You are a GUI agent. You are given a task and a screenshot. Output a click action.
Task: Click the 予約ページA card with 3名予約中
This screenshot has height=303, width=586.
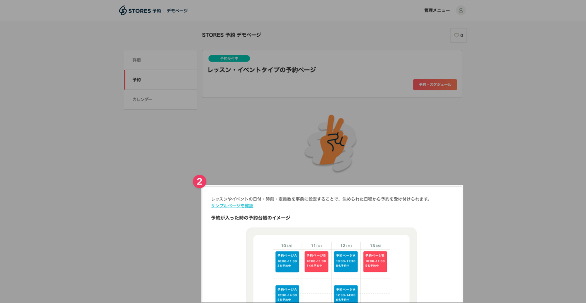coord(287,262)
